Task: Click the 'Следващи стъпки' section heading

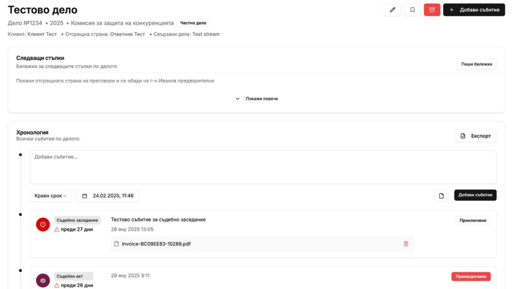Action: (40, 58)
